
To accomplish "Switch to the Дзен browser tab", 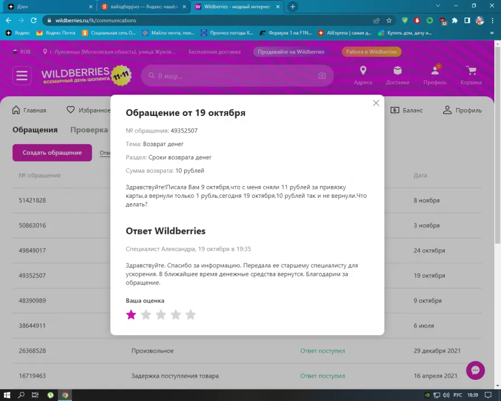I will [50, 6].
